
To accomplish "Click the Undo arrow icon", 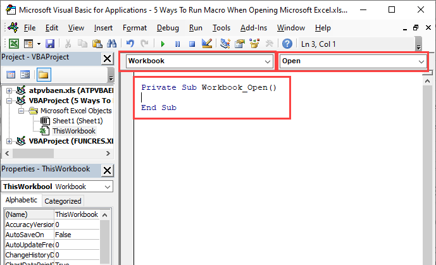I will pos(130,44).
